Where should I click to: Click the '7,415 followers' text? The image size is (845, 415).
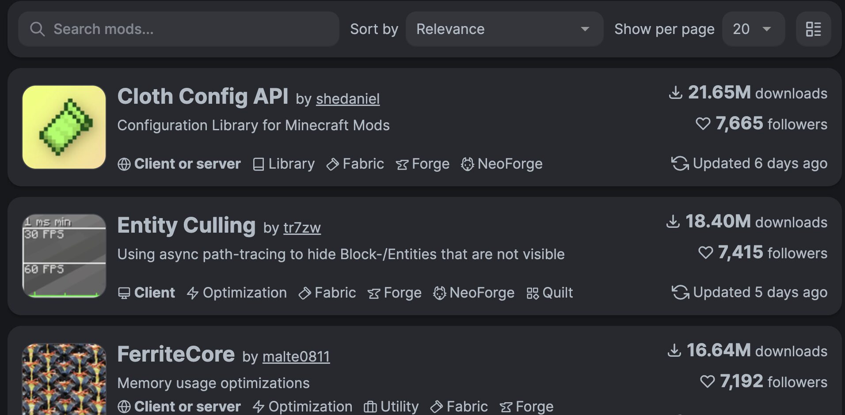[x=773, y=253]
